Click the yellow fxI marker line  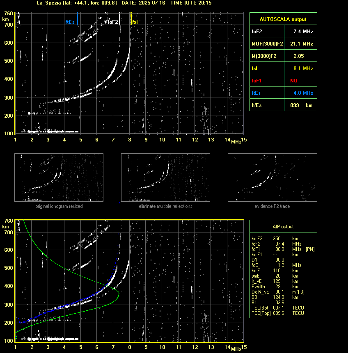(131, 18)
